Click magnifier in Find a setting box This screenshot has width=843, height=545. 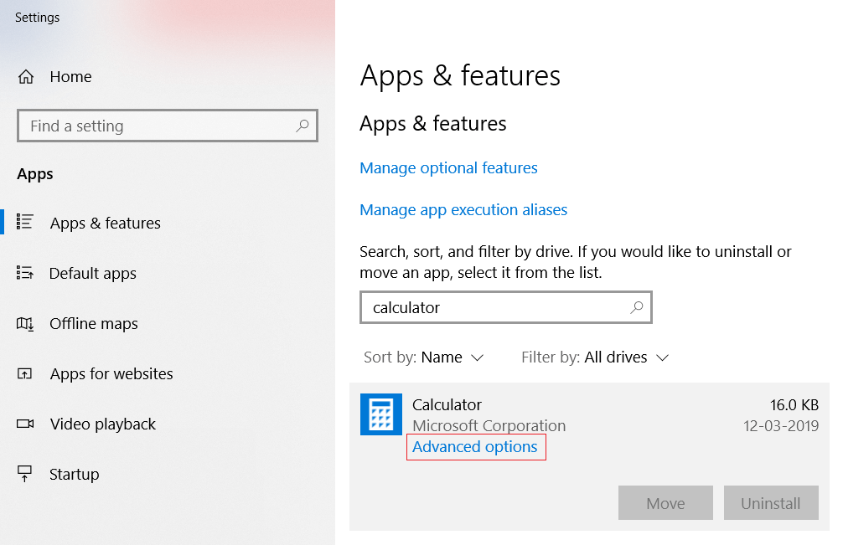point(303,126)
